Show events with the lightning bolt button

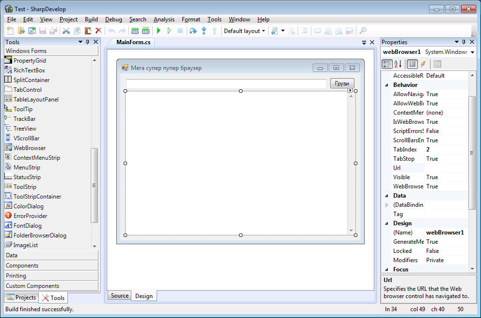[423, 64]
